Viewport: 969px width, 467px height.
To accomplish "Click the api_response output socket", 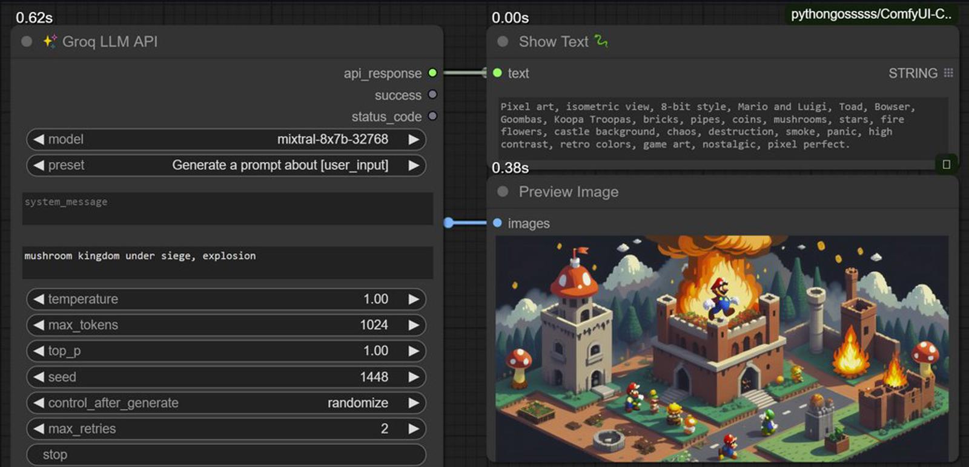I will (432, 73).
